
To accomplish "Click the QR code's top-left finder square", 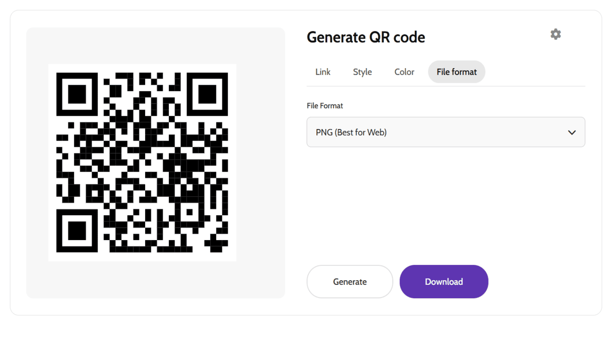I will pyautogui.click(x=77, y=94).
